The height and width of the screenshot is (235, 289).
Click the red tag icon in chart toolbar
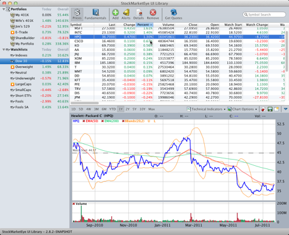pyautogui.click(x=263, y=109)
